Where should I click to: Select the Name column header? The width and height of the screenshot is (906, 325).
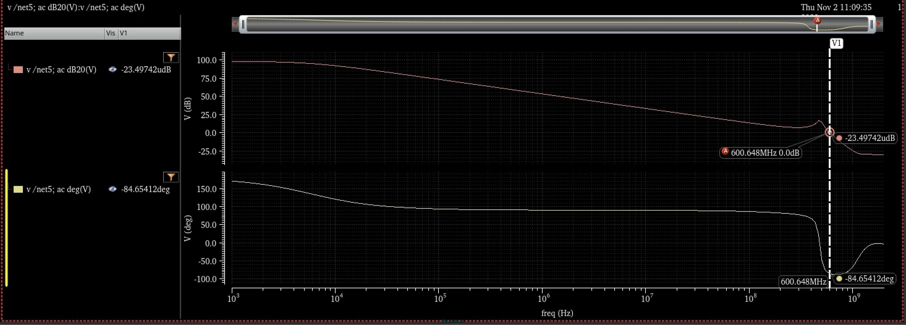tap(54, 33)
